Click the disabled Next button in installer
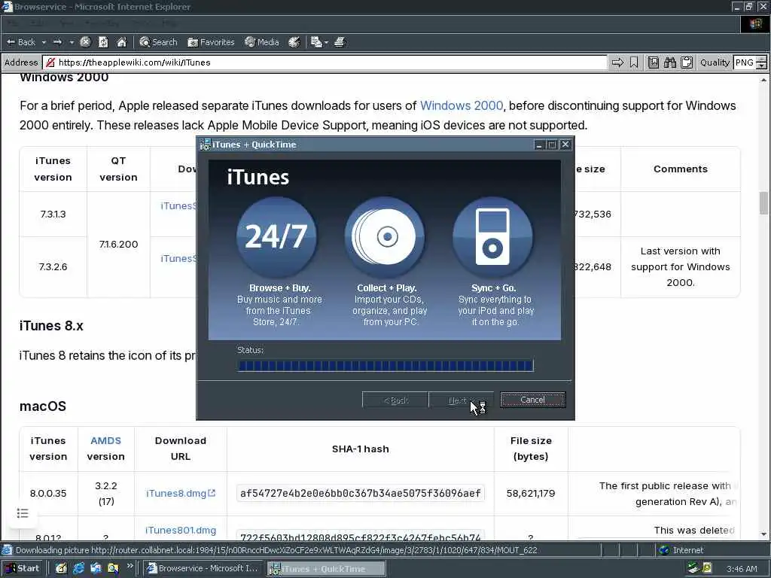 461,400
